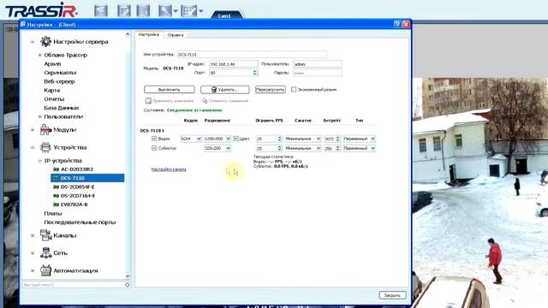
Task: Select База Данных in the settings tree
Action: point(61,108)
